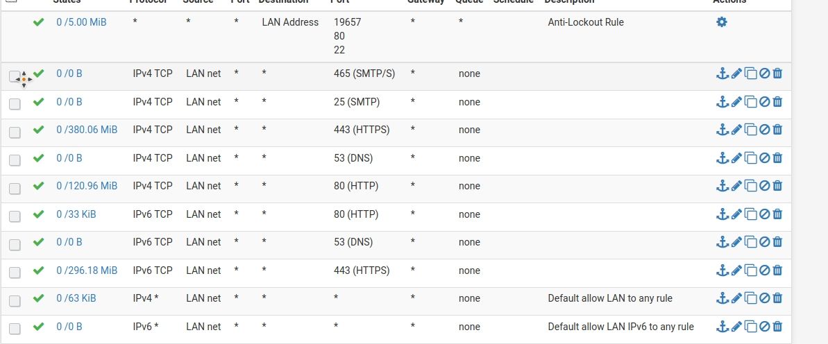Disable the IPv6 443 (HTTPS) rule
The height and width of the screenshot is (344, 828).
click(764, 270)
